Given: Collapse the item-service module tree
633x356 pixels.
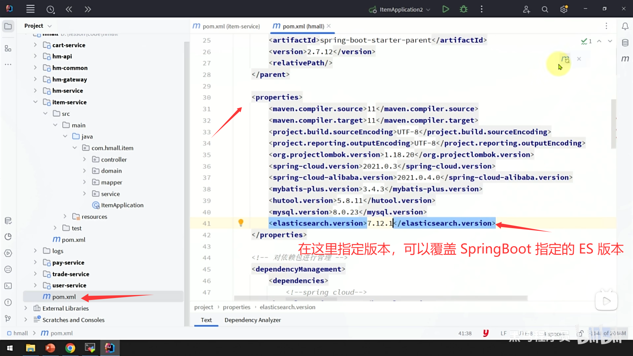Looking at the screenshot, I should coord(35,102).
